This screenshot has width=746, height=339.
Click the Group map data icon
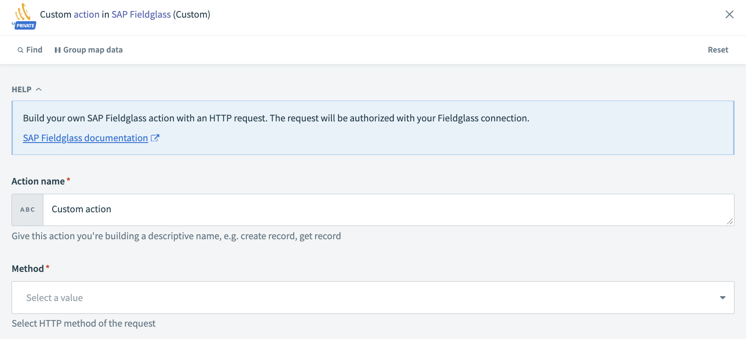point(58,50)
